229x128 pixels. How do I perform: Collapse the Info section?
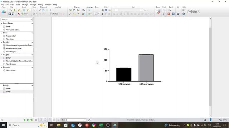[x=1, y=33]
